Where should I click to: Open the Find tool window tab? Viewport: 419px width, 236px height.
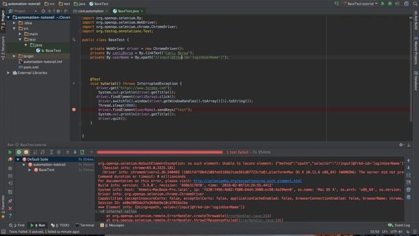(17, 226)
